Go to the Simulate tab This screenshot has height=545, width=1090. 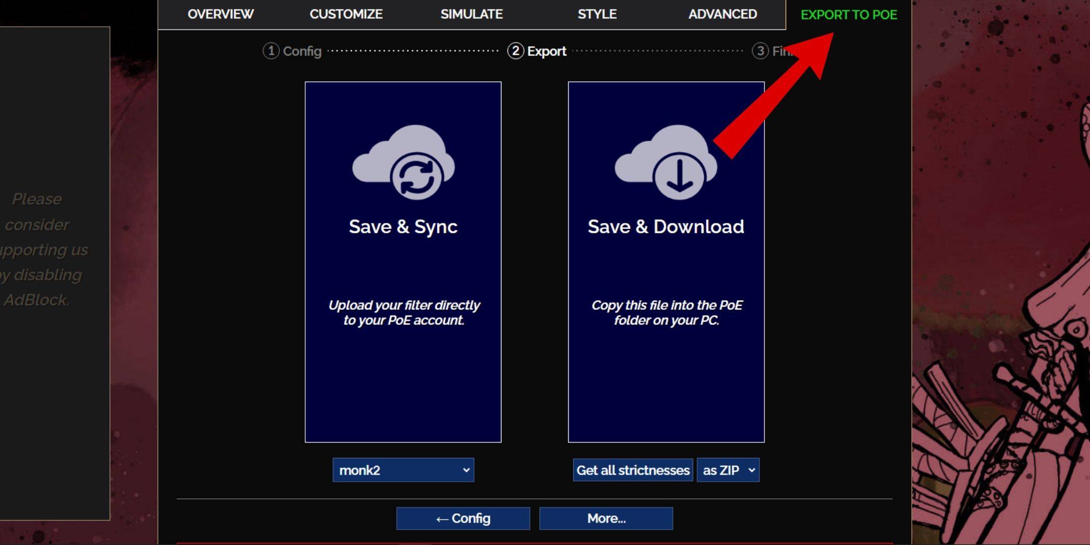[472, 14]
